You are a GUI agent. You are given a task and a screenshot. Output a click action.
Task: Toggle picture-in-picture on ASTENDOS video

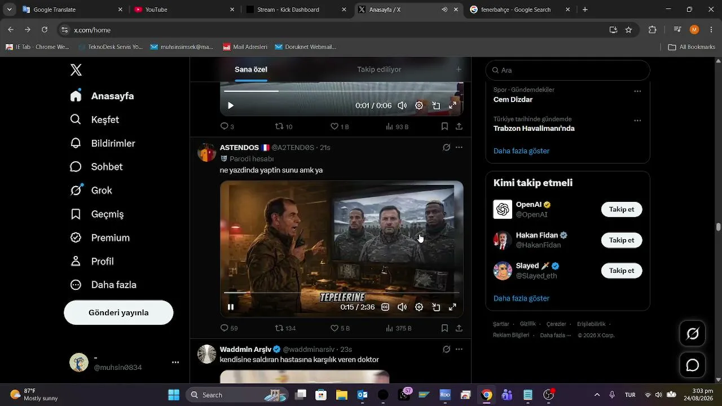point(436,307)
